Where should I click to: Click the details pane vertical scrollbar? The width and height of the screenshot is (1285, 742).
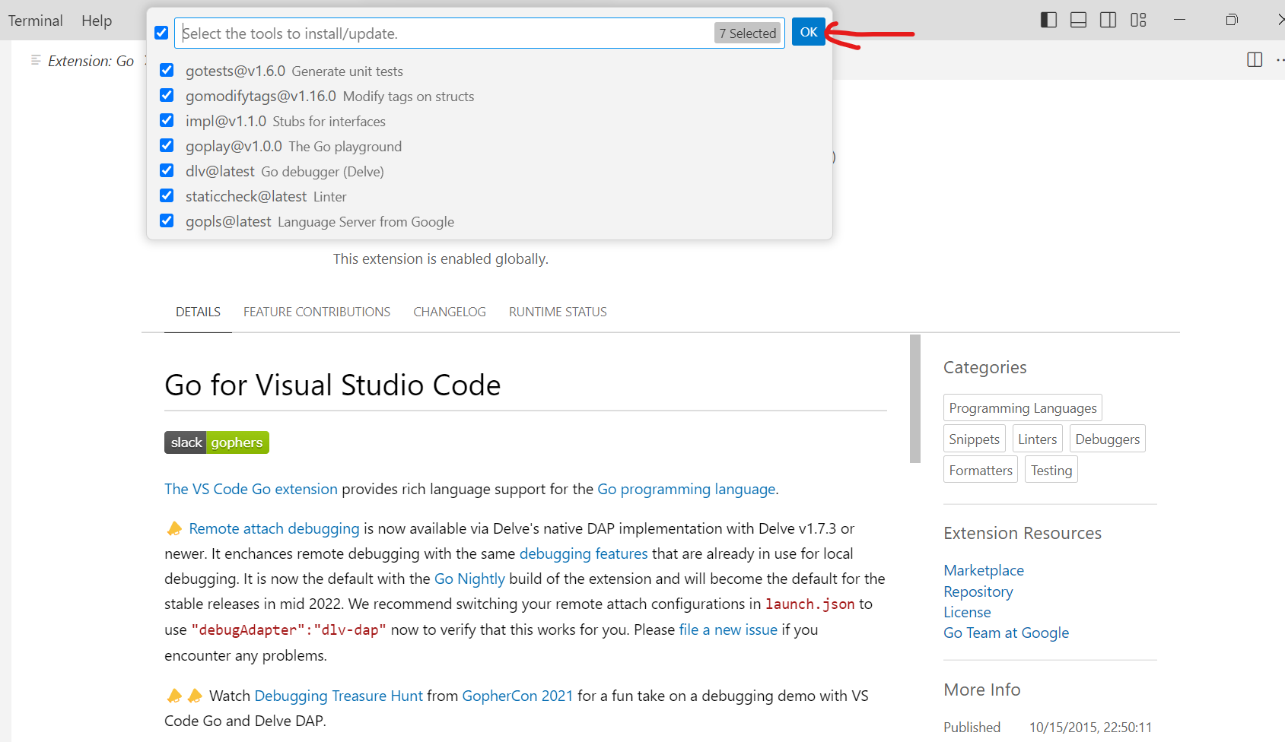tap(914, 398)
